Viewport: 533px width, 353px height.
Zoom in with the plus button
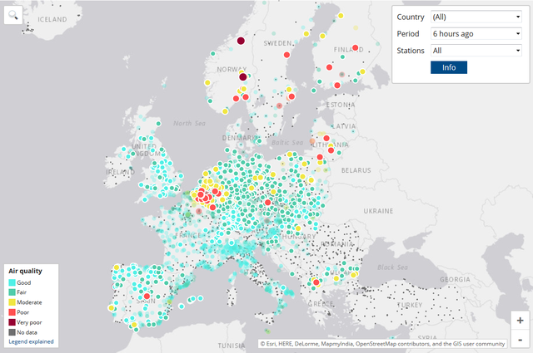point(519,321)
